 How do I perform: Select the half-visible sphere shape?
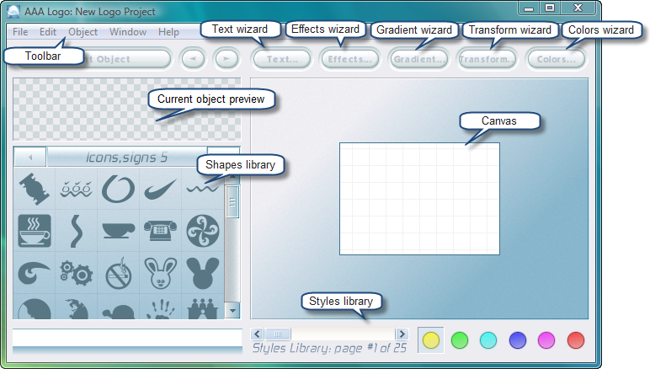pos(35,309)
